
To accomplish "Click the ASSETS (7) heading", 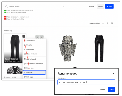I will (x=8, y=31).
